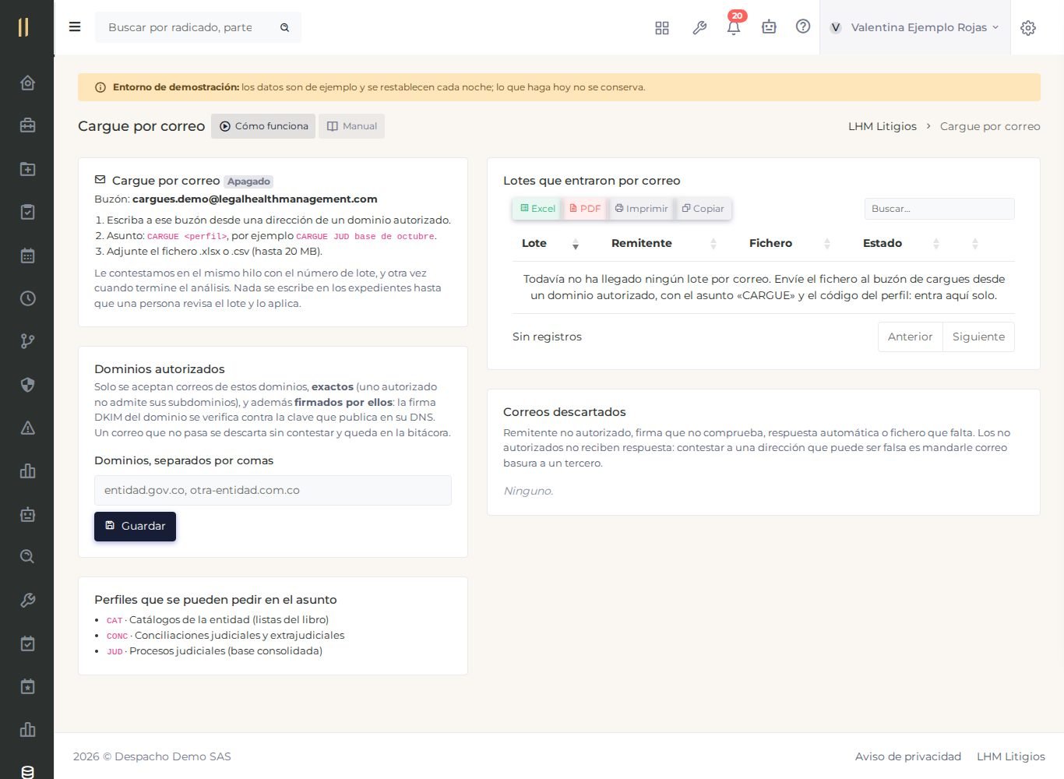Click LHM Litigios footer link
The width and height of the screenshot is (1064, 779).
(1011, 756)
